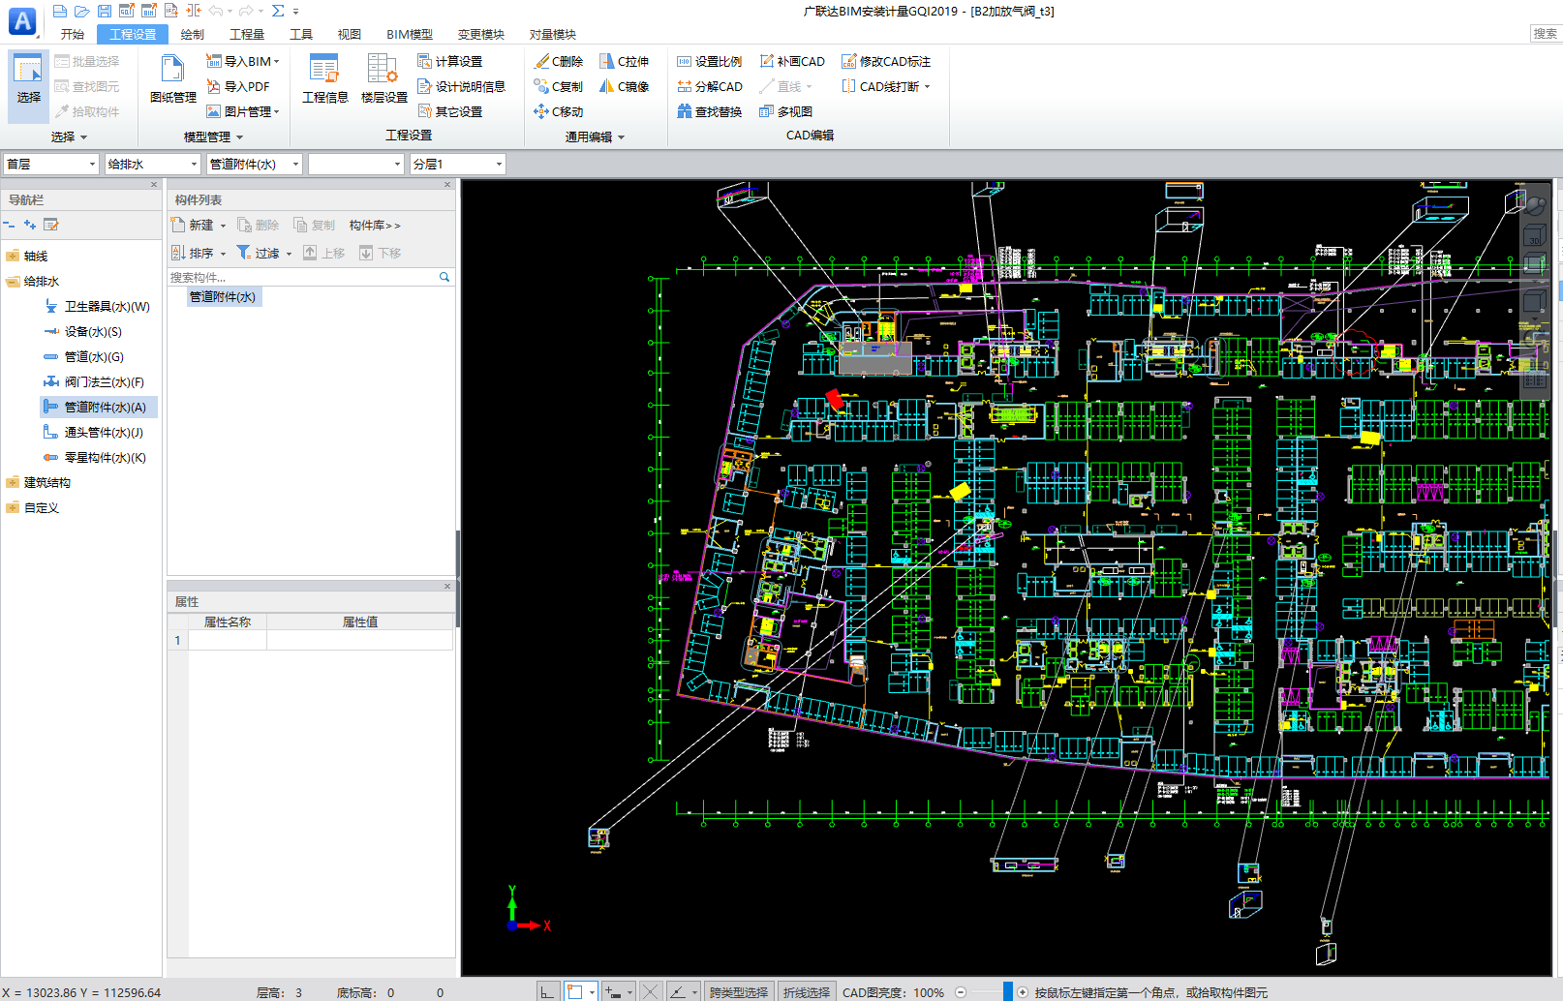Open 工程信息 project info

click(x=325, y=79)
